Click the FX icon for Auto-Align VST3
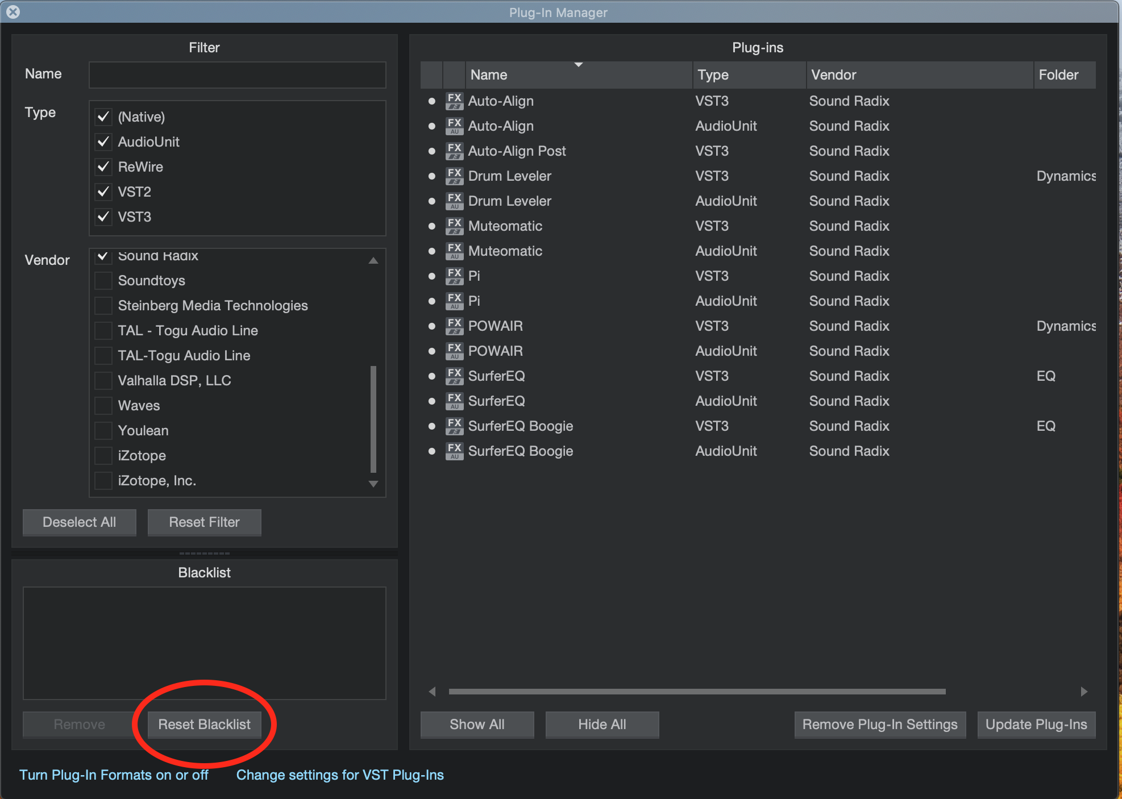1122x799 pixels. (x=454, y=101)
